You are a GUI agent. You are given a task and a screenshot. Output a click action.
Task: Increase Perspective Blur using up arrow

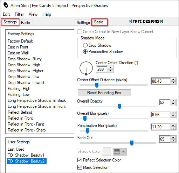tap(173, 125)
